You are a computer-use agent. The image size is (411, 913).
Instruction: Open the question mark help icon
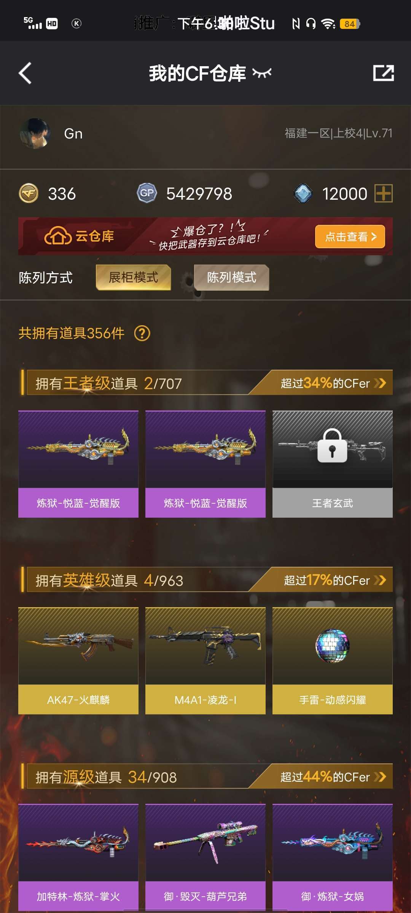click(142, 333)
